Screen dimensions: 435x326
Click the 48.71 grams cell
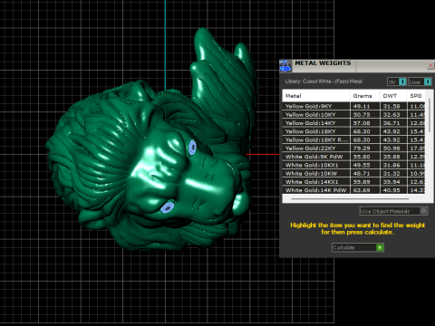point(364,174)
